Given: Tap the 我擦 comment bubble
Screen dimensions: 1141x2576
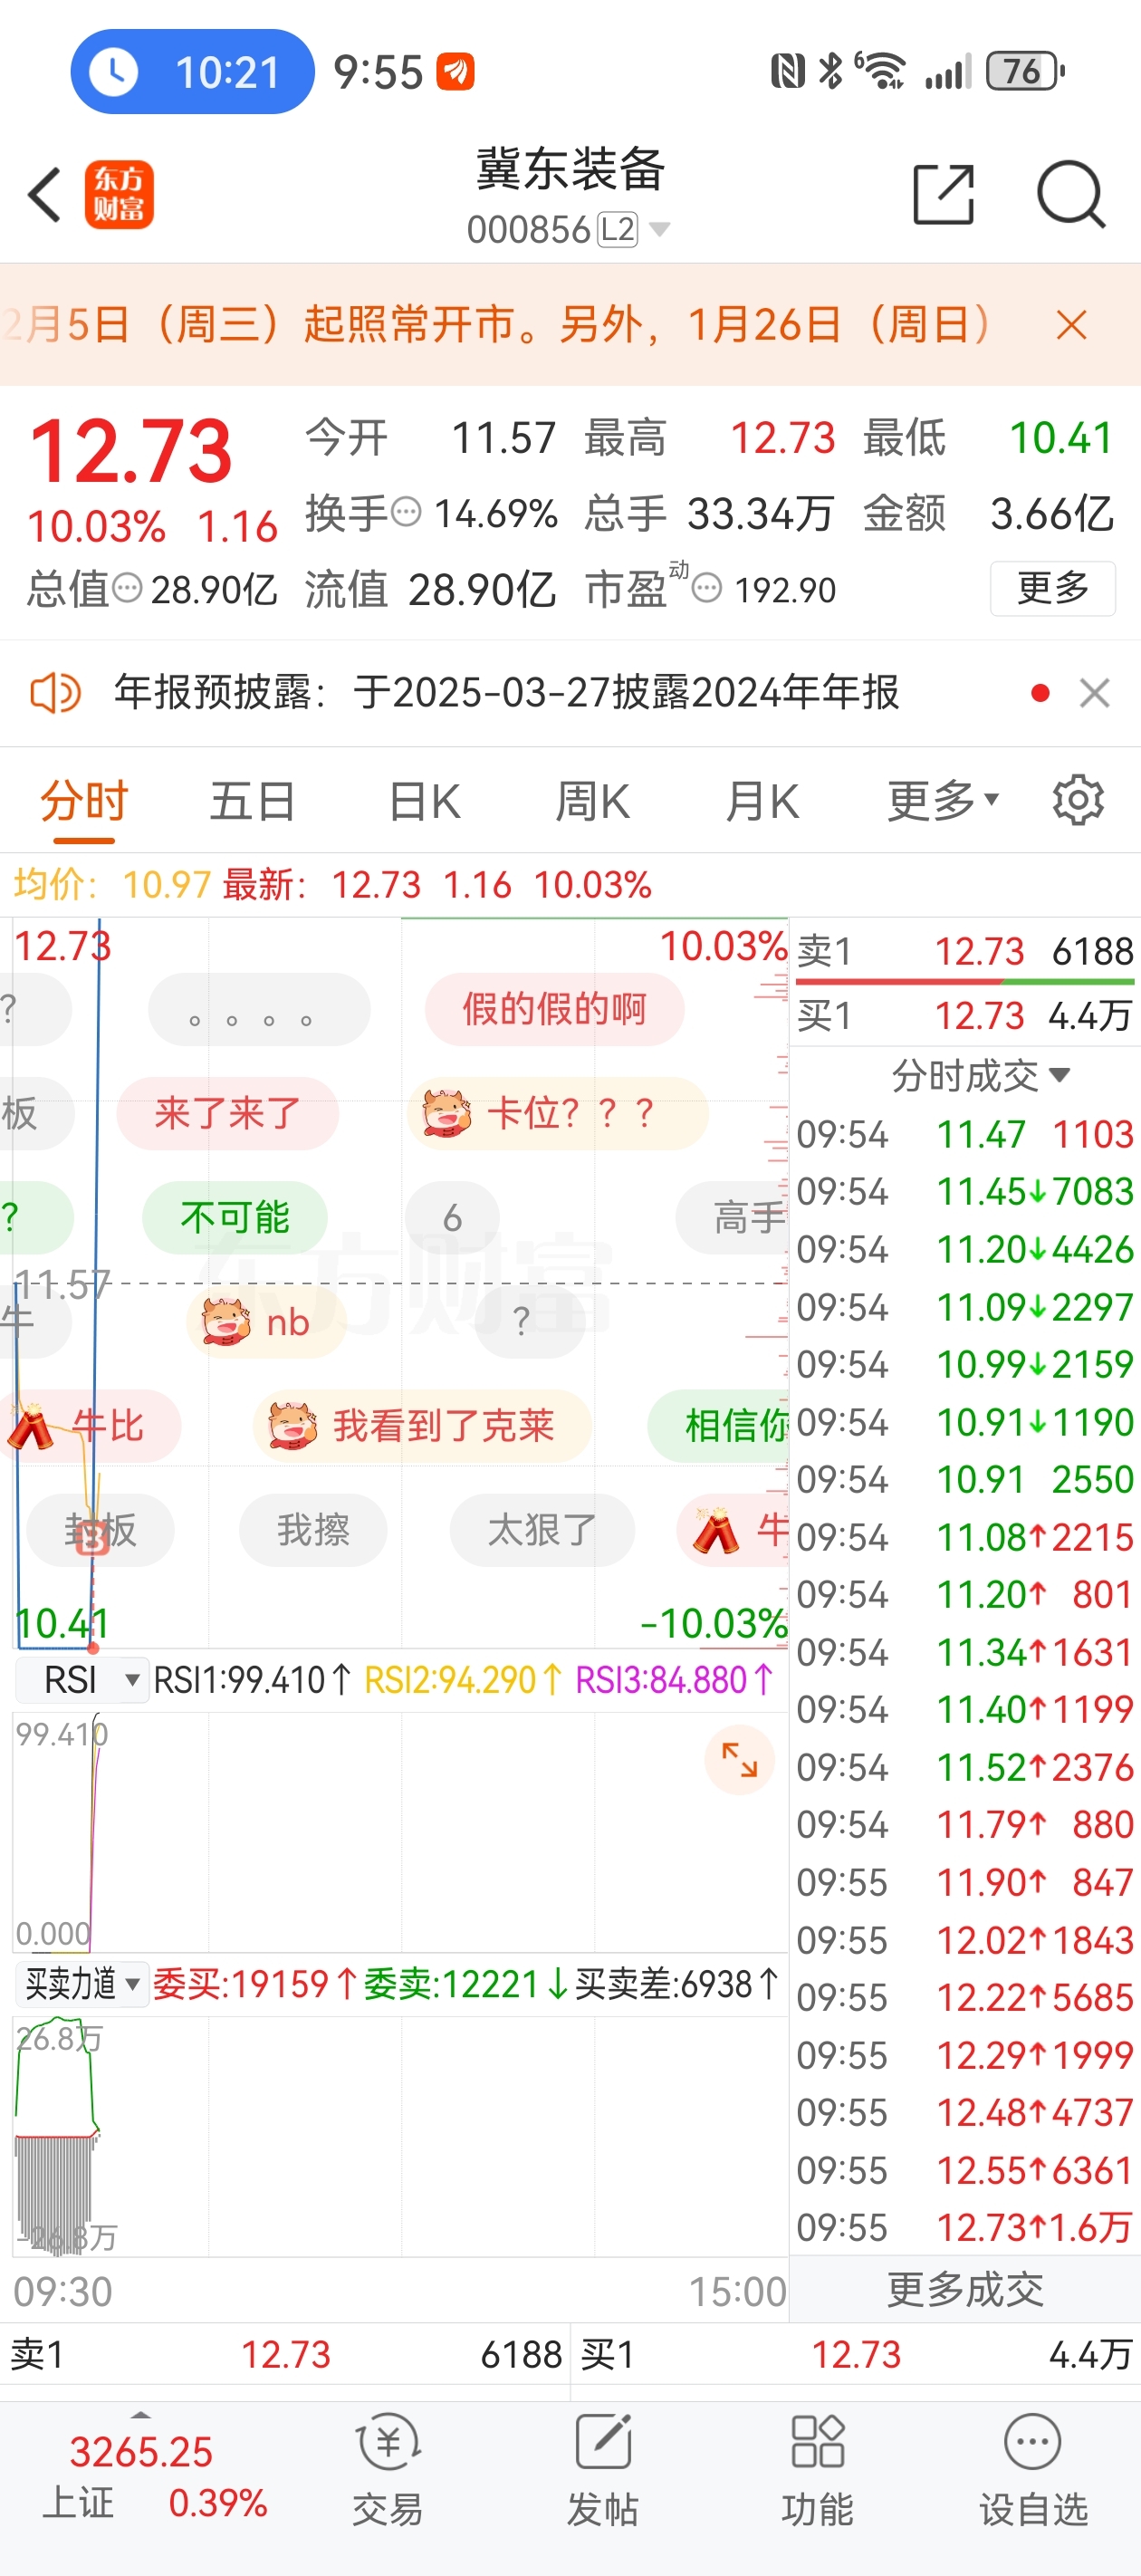Looking at the screenshot, I should tap(313, 1530).
